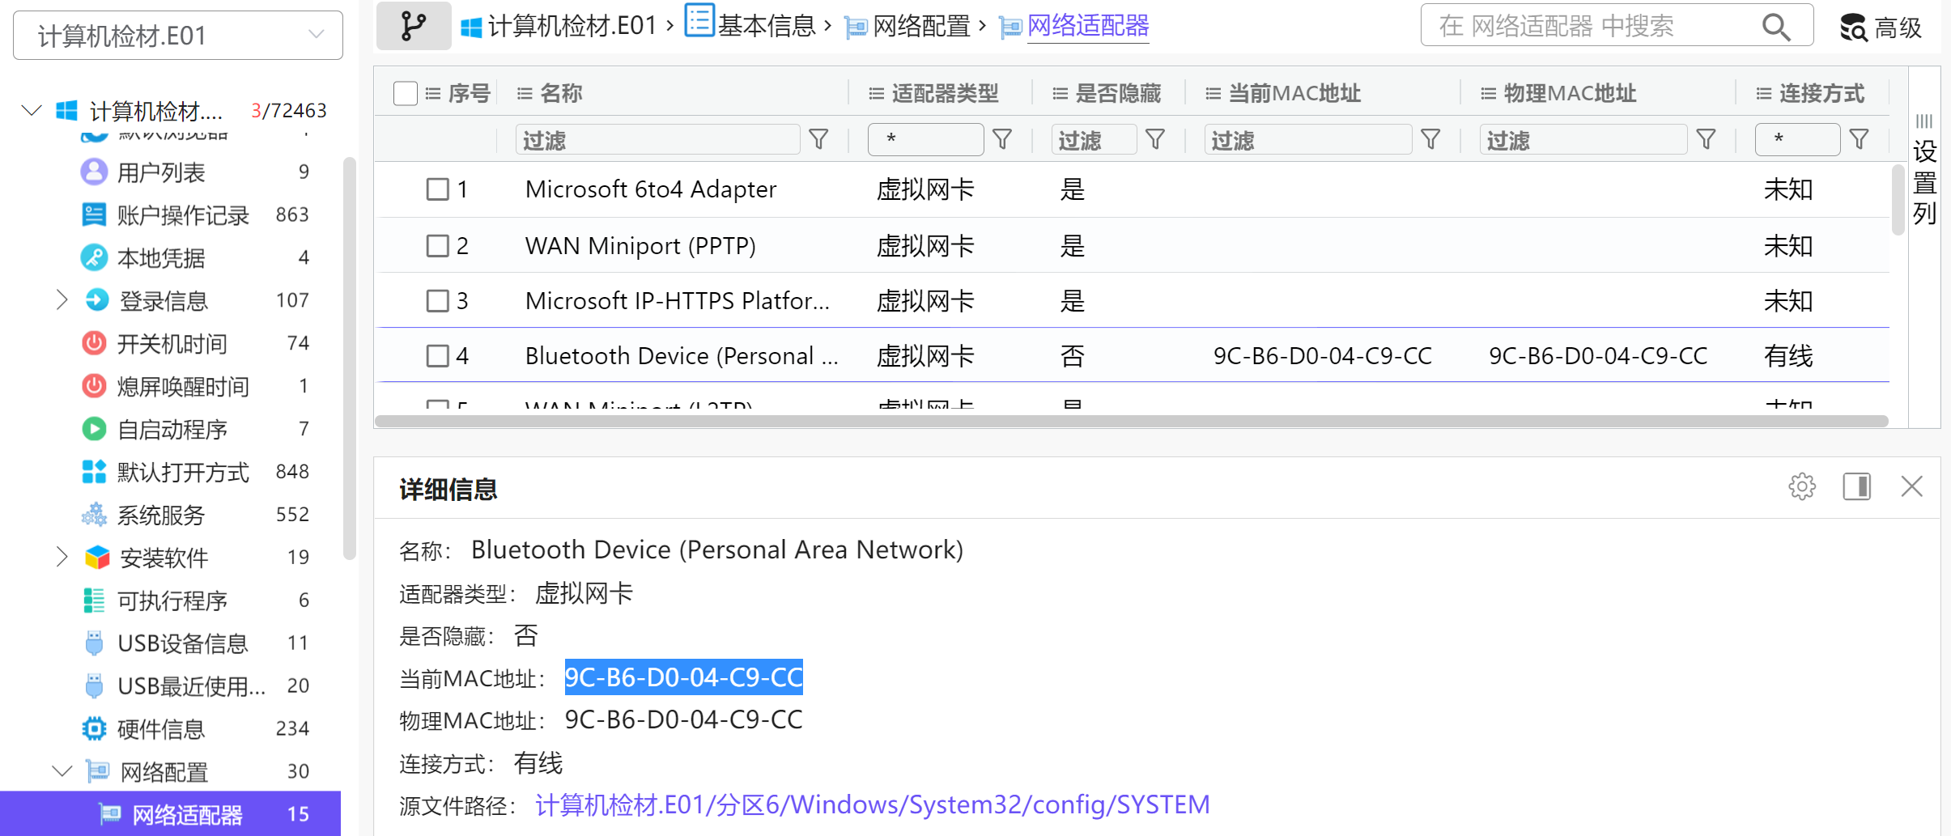Screen dimensions: 1951x836
Task: Tick the WAN Miniport (PPTP) row checkbox
Action: click(438, 245)
